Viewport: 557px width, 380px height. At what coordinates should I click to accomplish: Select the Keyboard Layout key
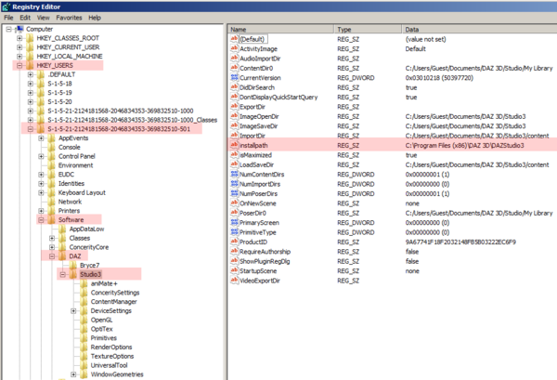coord(82,192)
